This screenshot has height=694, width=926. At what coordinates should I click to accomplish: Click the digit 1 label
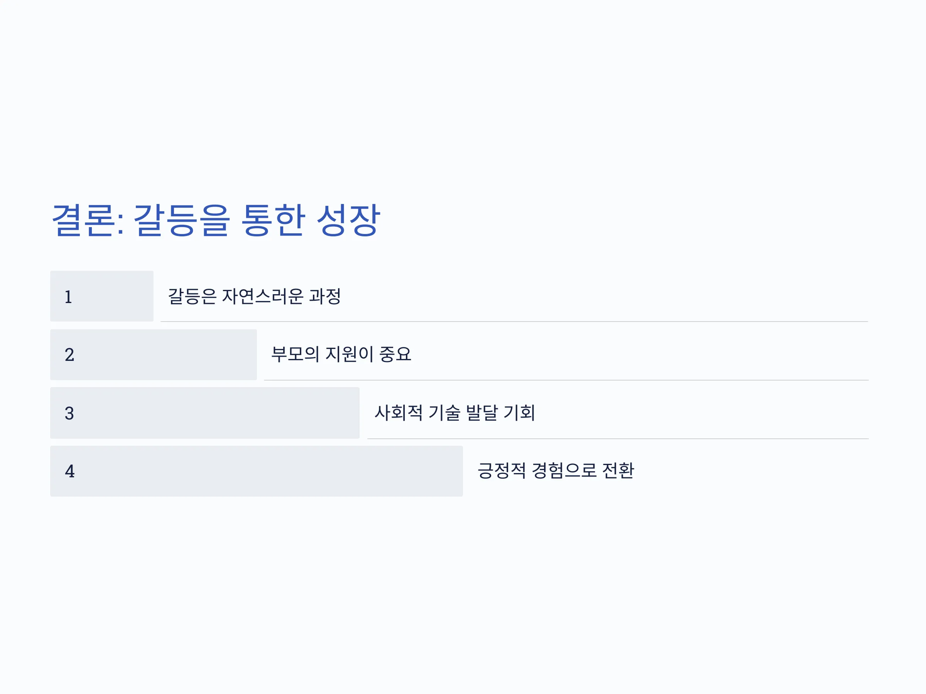tap(68, 297)
